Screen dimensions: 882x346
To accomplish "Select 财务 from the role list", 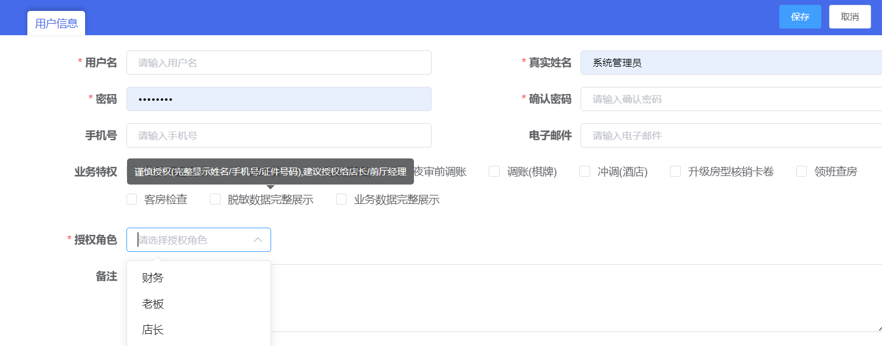I will point(153,278).
